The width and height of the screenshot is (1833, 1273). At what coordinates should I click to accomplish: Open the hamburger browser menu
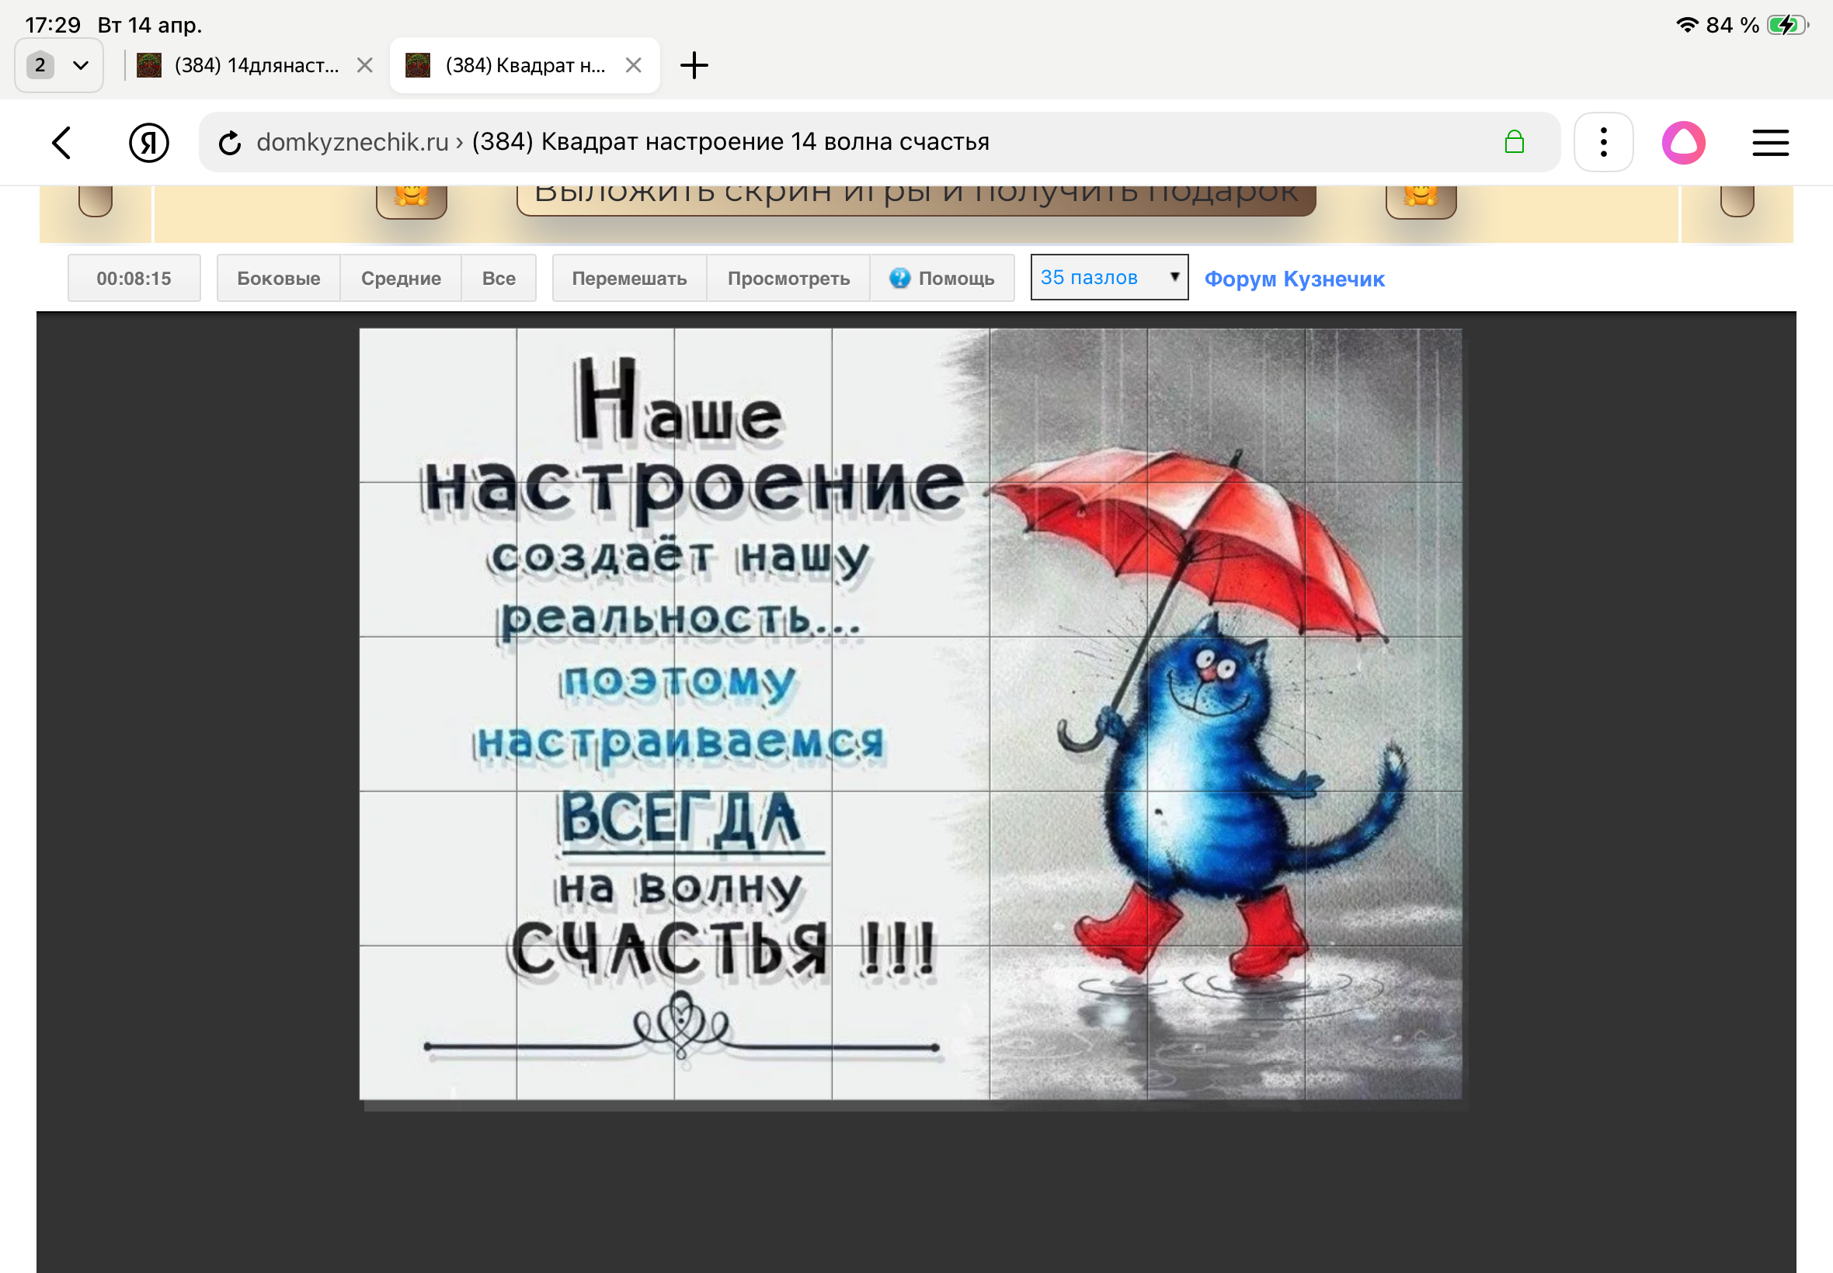pyautogui.click(x=1769, y=143)
